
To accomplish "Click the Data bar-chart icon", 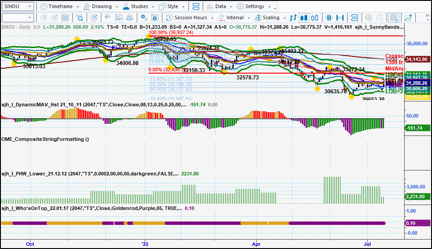I will [x=210, y=6].
